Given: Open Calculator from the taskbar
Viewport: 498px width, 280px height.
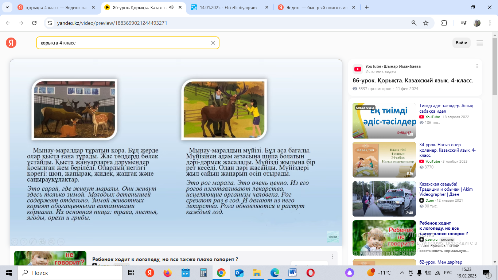Looking at the screenshot, I should tap(203, 273).
